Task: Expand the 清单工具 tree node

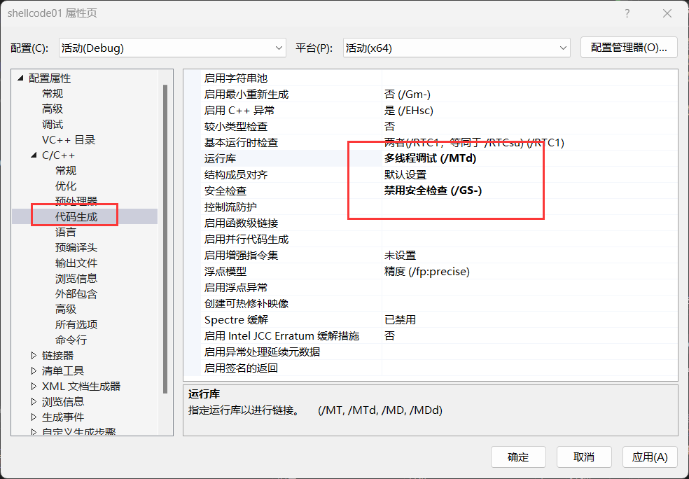Action: (34, 370)
